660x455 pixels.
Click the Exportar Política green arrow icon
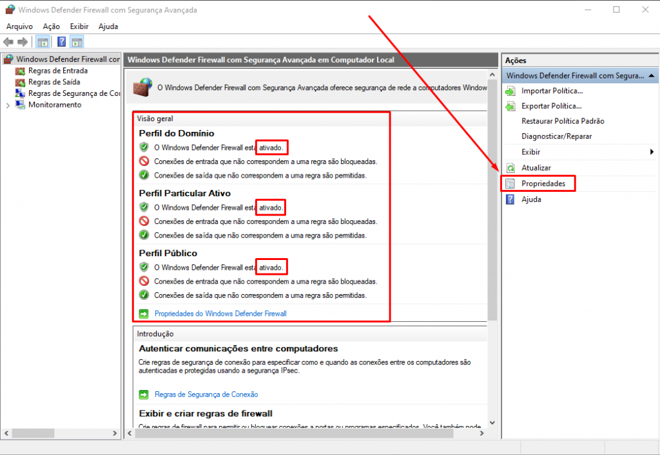[510, 106]
